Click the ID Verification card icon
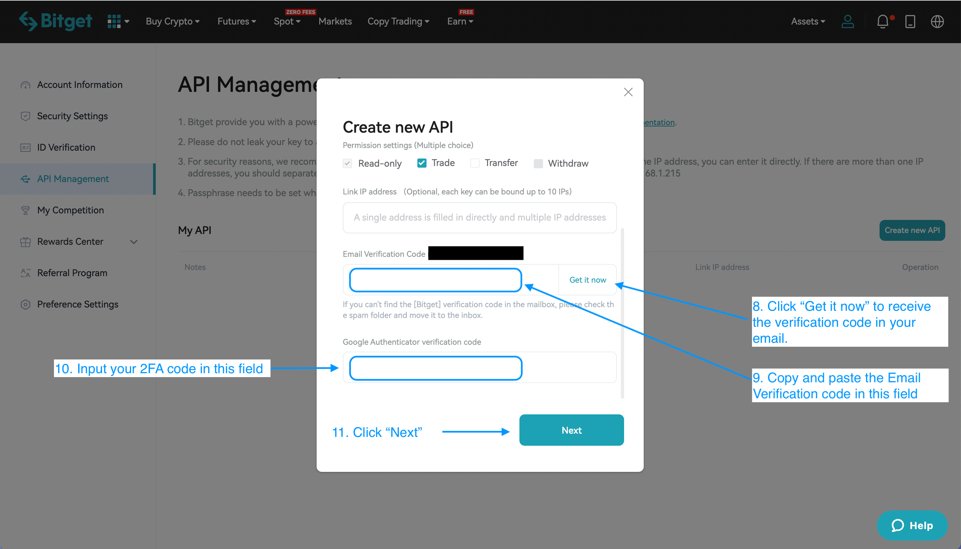Viewport: 961px width, 549px height. coord(25,147)
